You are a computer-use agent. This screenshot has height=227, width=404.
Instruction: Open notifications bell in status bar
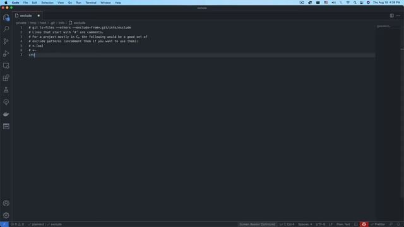point(398,224)
